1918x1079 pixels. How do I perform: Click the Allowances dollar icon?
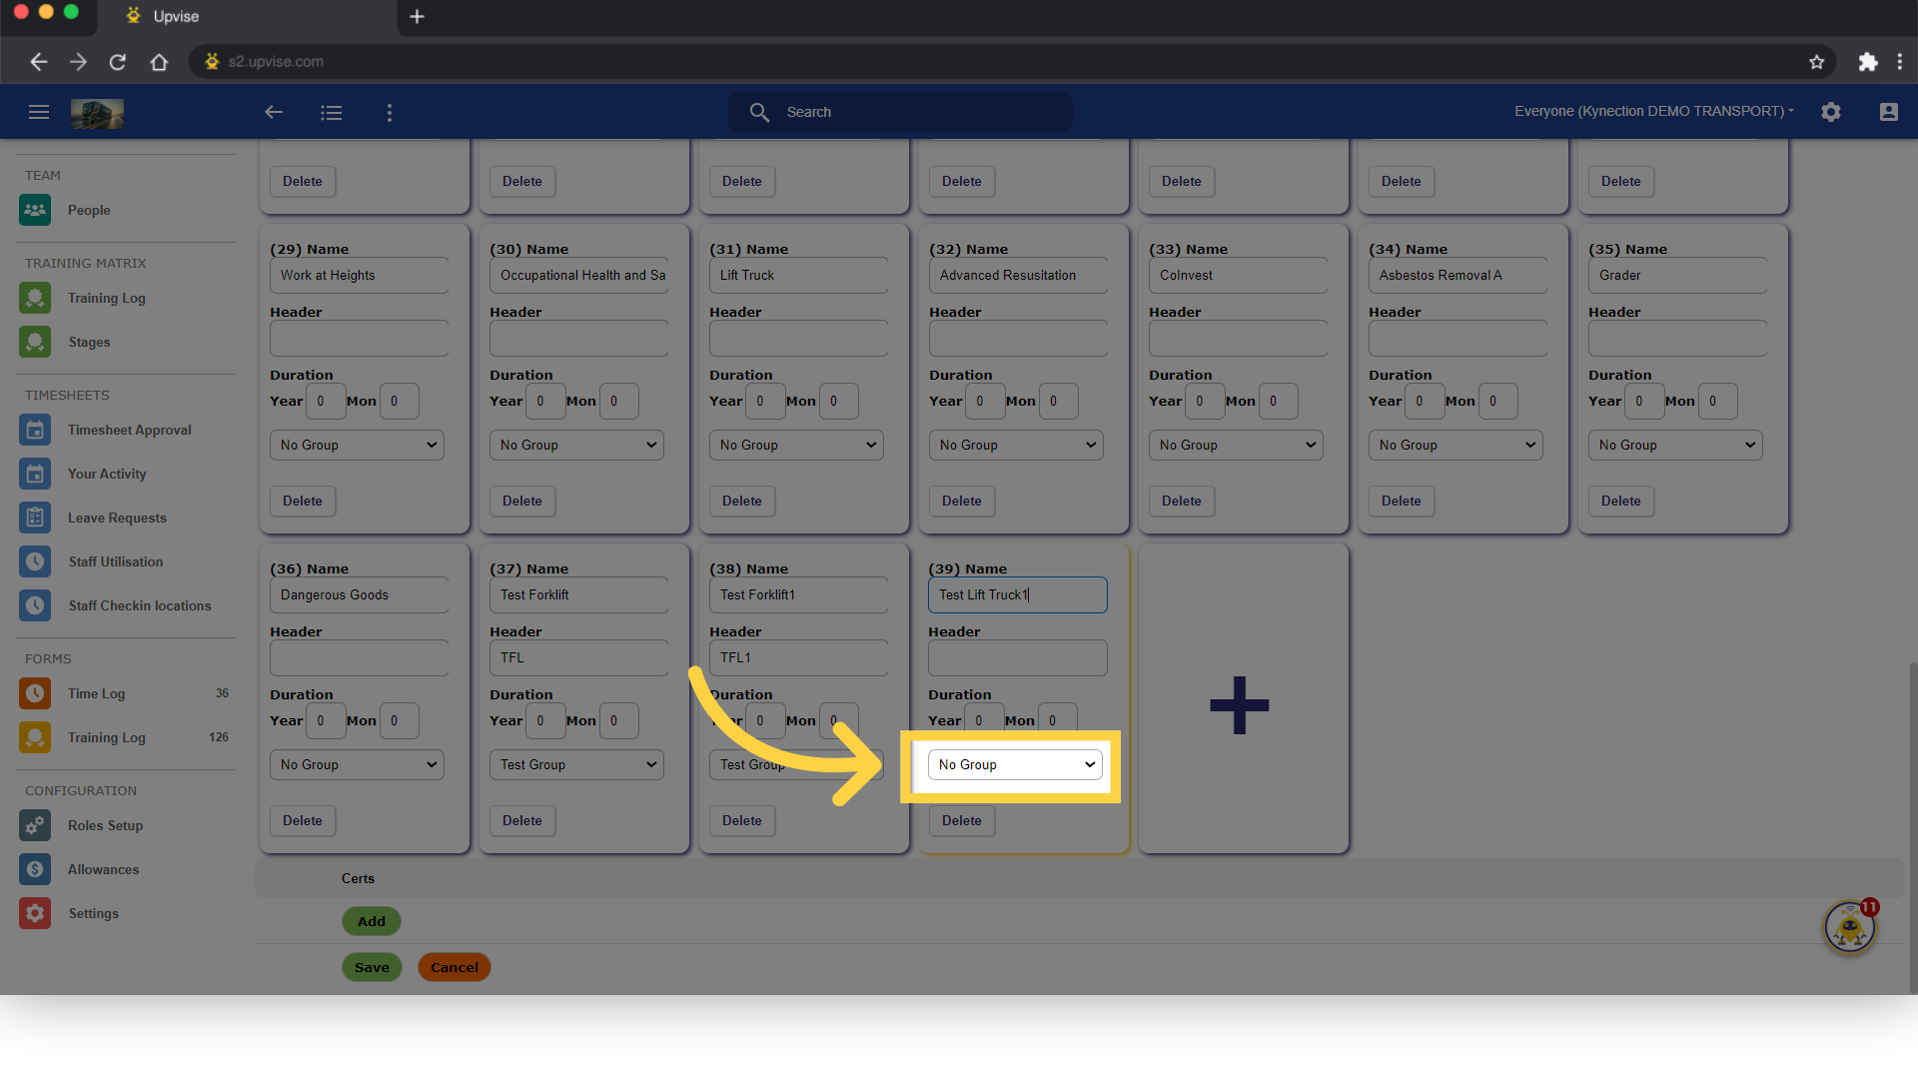(x=35, y=869)
